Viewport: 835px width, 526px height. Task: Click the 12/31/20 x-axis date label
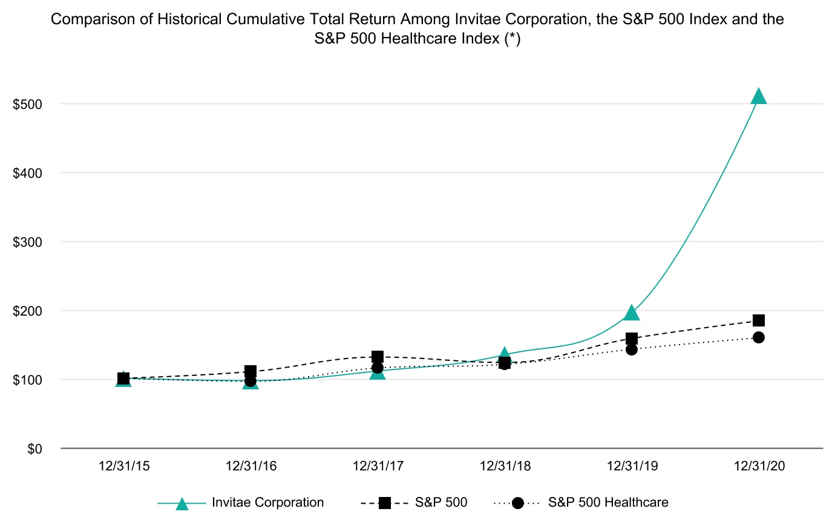coord(759,466)
